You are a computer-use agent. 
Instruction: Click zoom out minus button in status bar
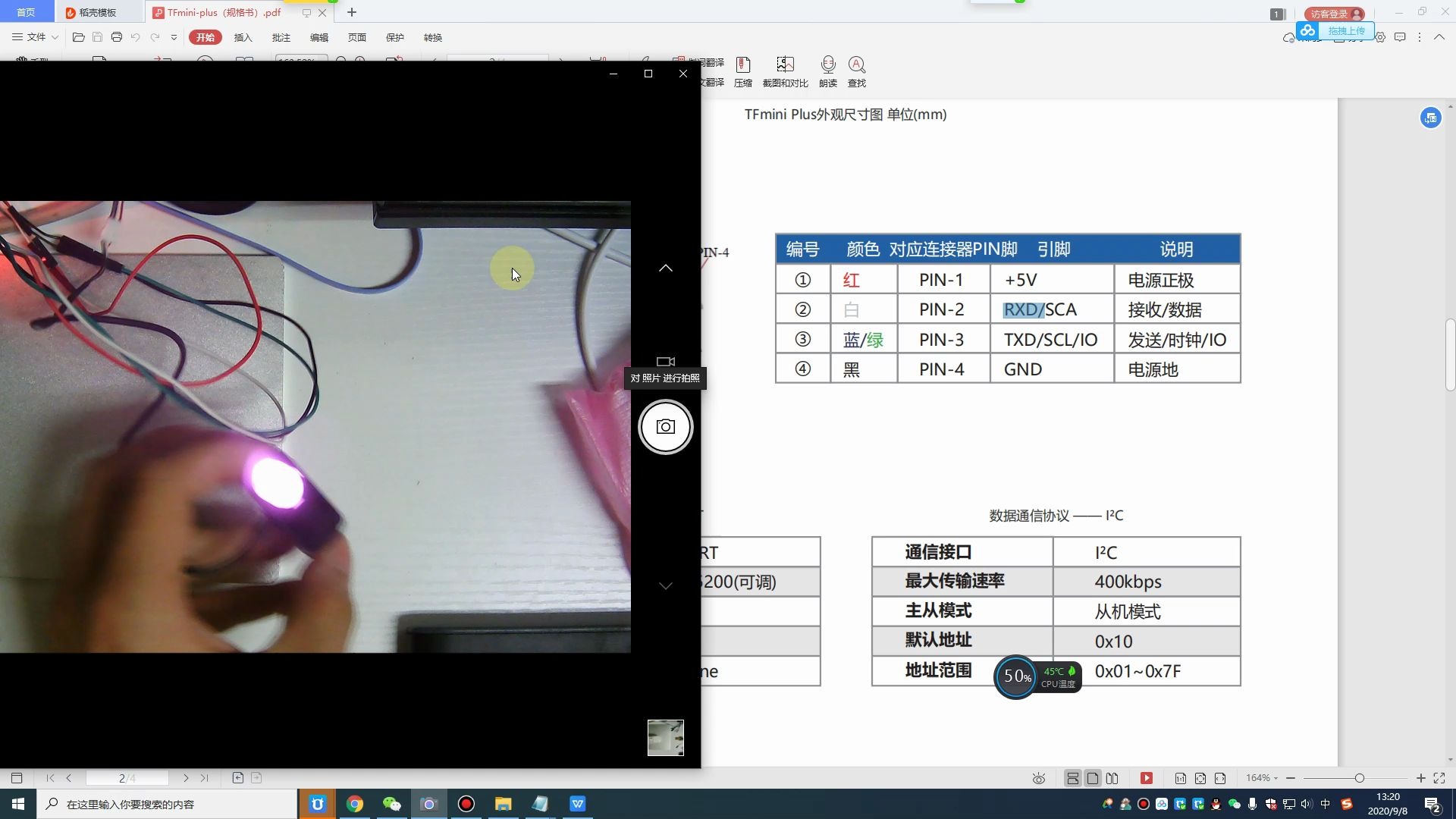pyautogui.click(x=1291, y=778)
